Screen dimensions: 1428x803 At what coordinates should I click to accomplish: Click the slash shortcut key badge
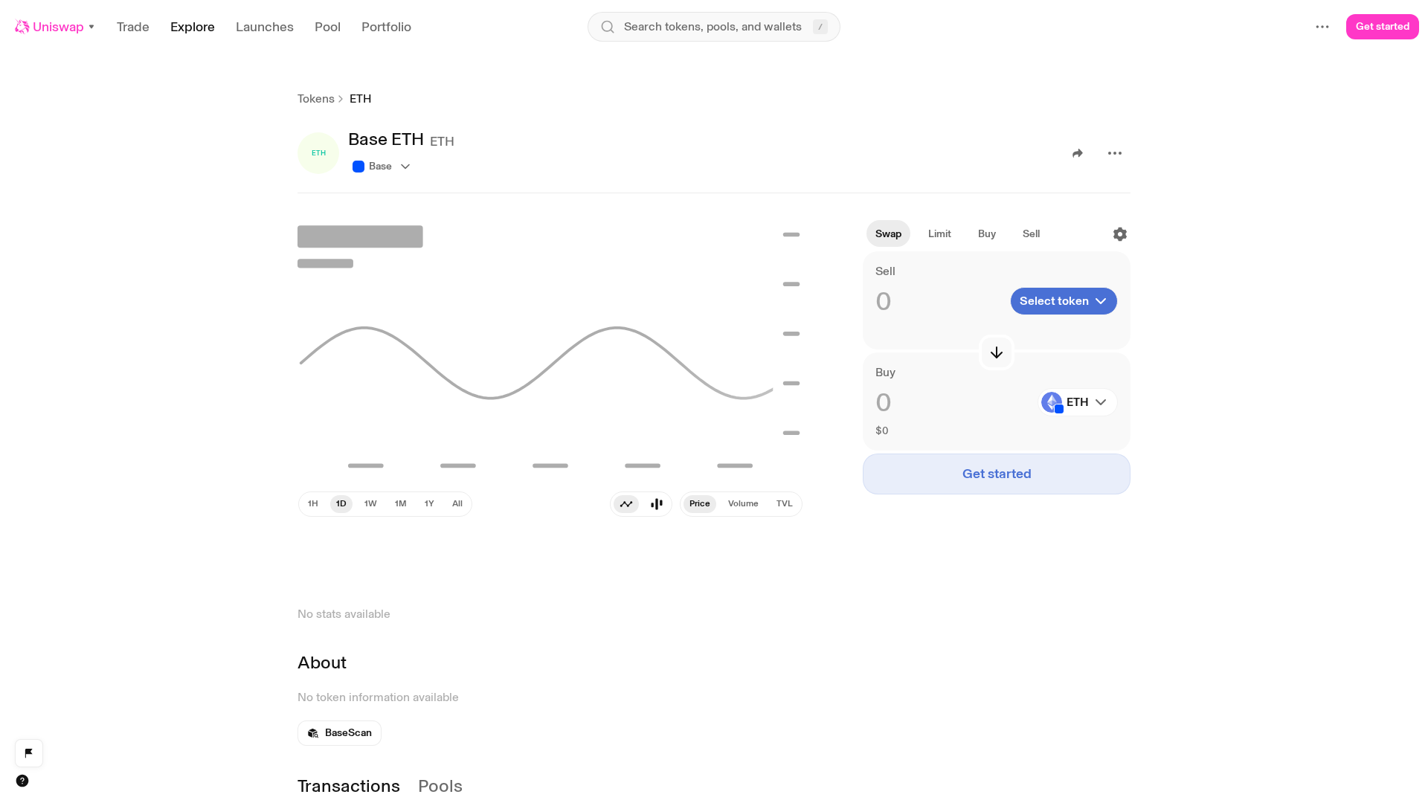[x=820, y=27]
